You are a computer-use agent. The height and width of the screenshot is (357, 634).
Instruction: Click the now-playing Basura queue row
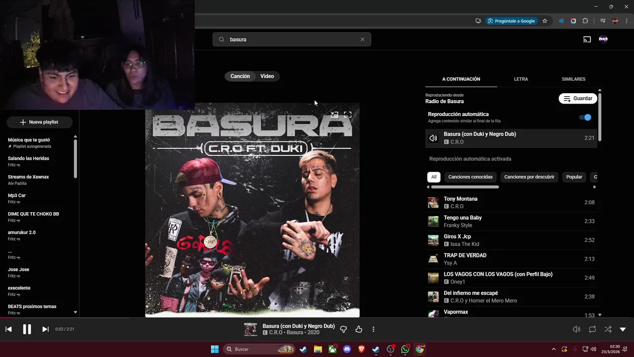(x=511, y=138)
